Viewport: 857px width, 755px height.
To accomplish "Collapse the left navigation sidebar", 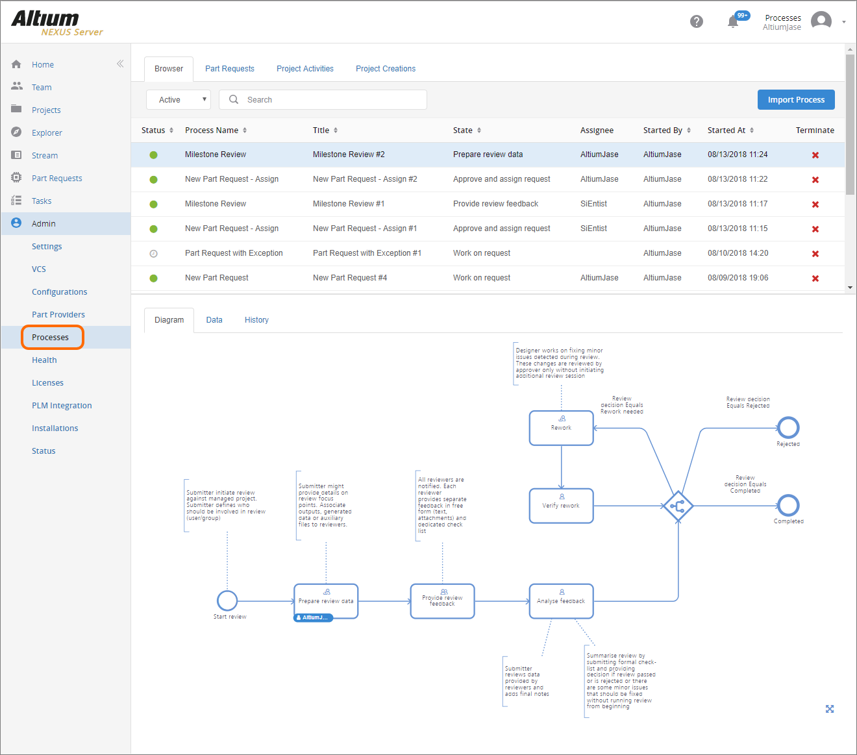I will 120,64.
